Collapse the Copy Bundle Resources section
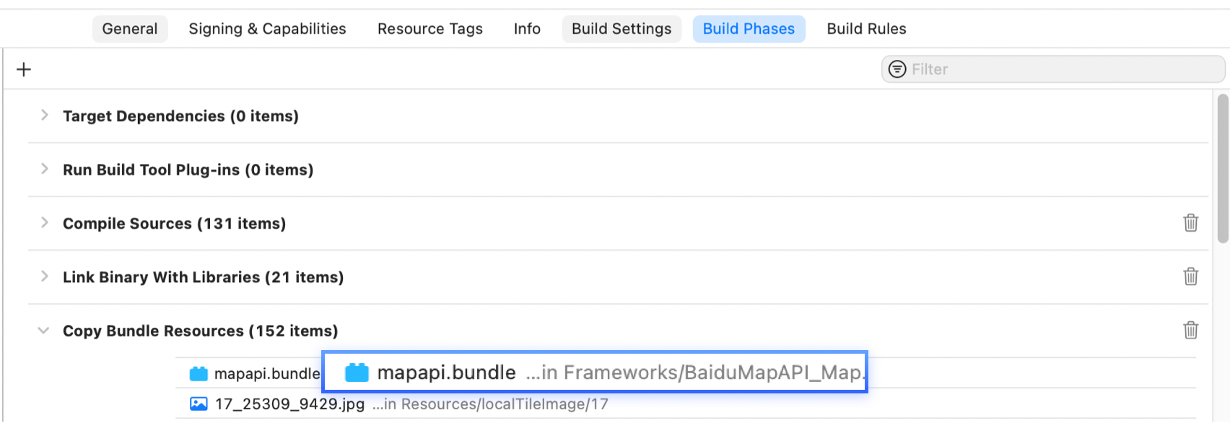Viewport: 1230px width, 423px height. tap(44, 331)
